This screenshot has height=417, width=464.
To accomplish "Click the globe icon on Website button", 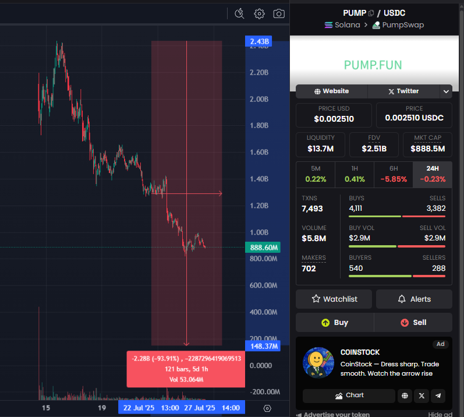I will click(x=317, y=91).
